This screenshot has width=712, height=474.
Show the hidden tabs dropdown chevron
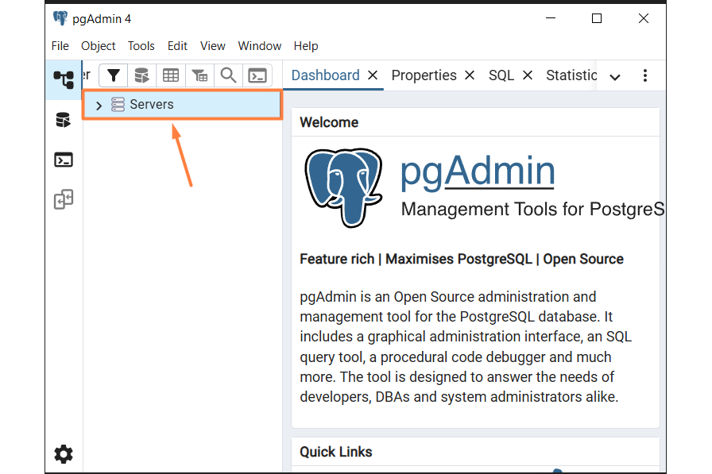point(615,77)
